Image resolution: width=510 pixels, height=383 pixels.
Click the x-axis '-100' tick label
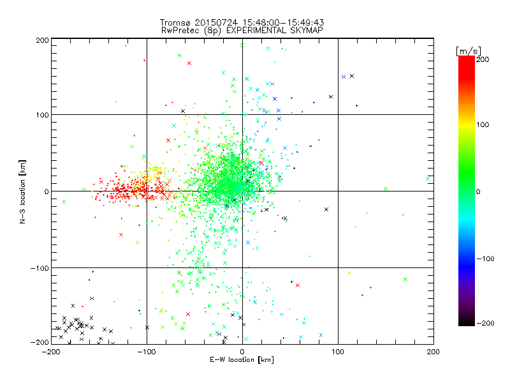coord(147,352)
